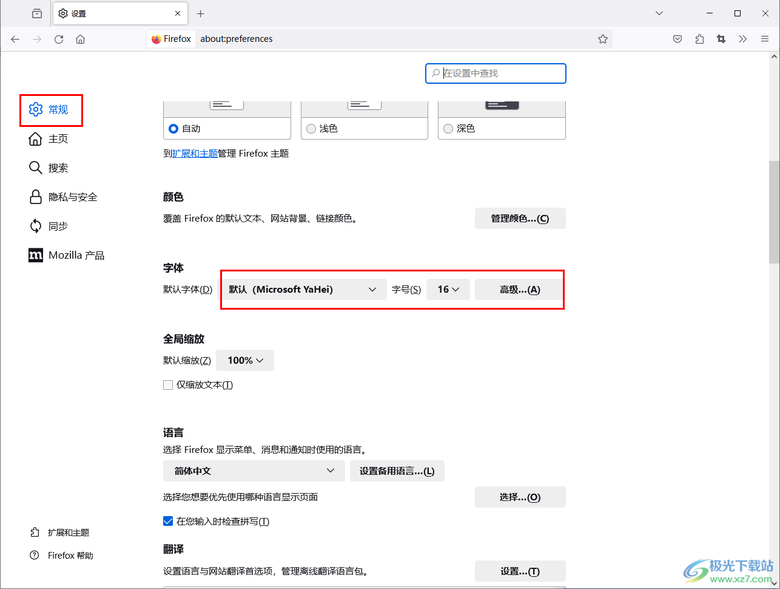Click the 翻译 section heading
This screenshot has height=589, width=780.
(173, 549)
